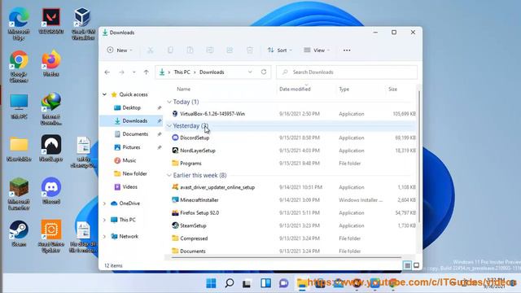
Task: Expand the address bar history dropdown
Action: coord(250,72)
